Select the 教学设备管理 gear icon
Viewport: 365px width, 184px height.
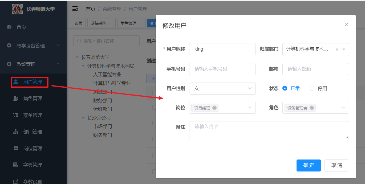click(9, 45)
